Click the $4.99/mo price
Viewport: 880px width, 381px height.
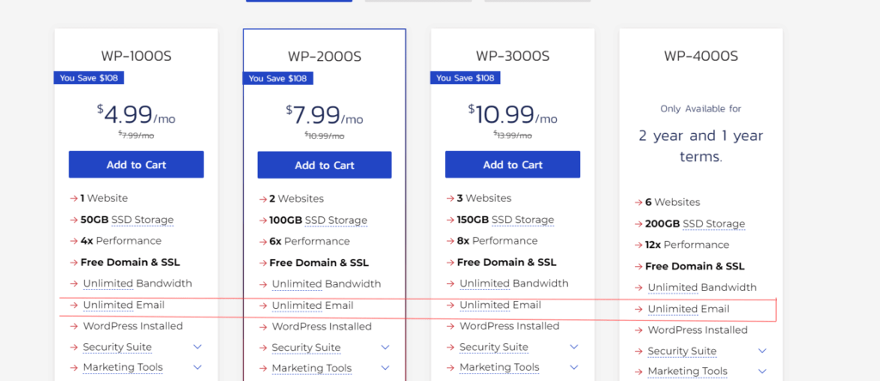[x=137, y=115]
